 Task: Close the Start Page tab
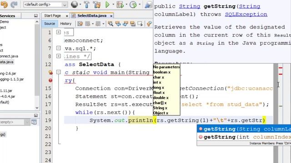point(67,16)
